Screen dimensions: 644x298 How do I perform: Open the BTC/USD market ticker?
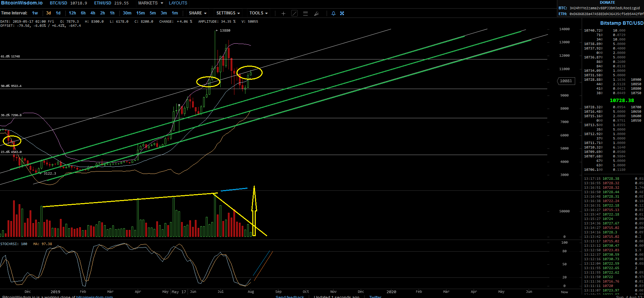tap(68, 3)
